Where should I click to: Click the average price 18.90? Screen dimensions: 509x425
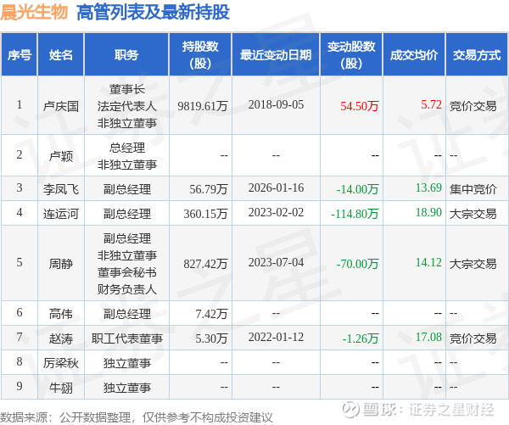click(428, 212)
